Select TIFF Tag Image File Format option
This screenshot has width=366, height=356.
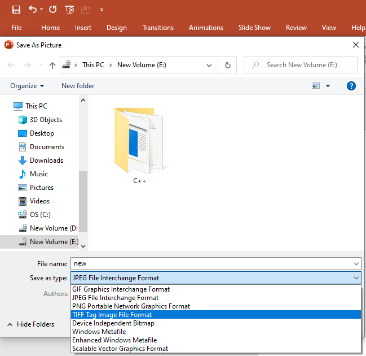(x=112, y=315)
